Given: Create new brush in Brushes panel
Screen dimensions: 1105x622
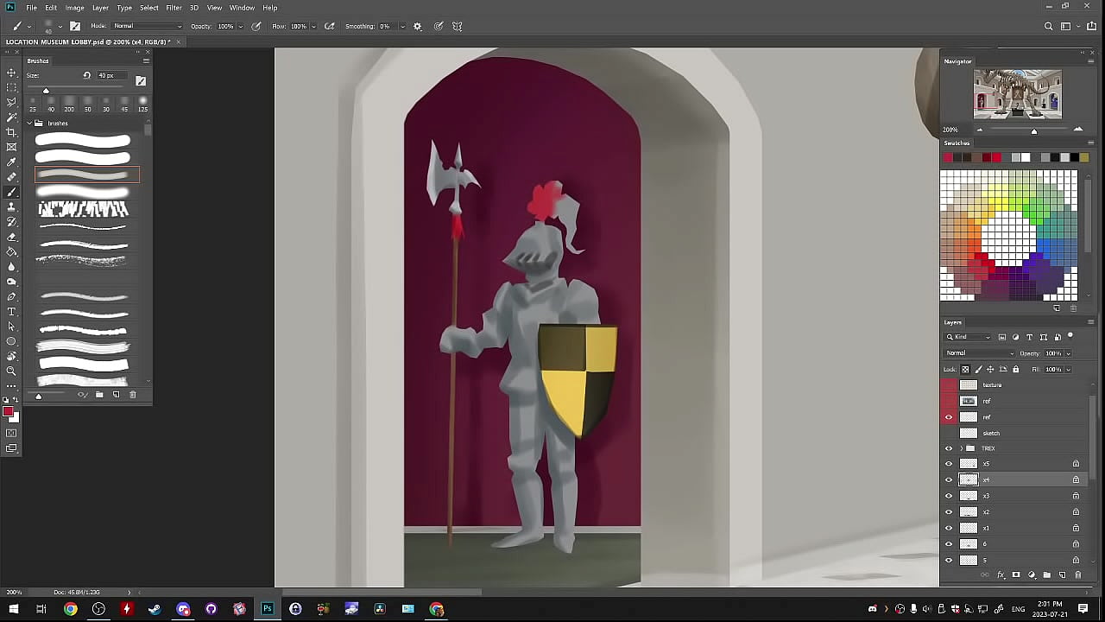Looking at the screenshot, I should [x=116, y=395].
